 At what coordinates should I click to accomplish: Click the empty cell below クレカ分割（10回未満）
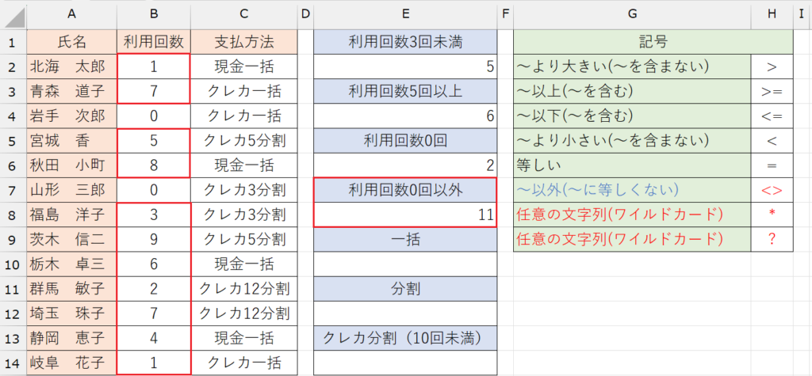(405, 363)
